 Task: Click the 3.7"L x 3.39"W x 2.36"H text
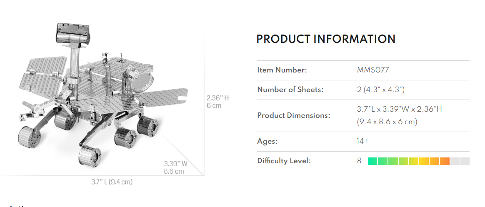tap(399, 109)
